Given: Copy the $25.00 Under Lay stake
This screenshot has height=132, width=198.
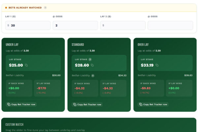Looking at the screenshot, I should click(x=26, y=65).
